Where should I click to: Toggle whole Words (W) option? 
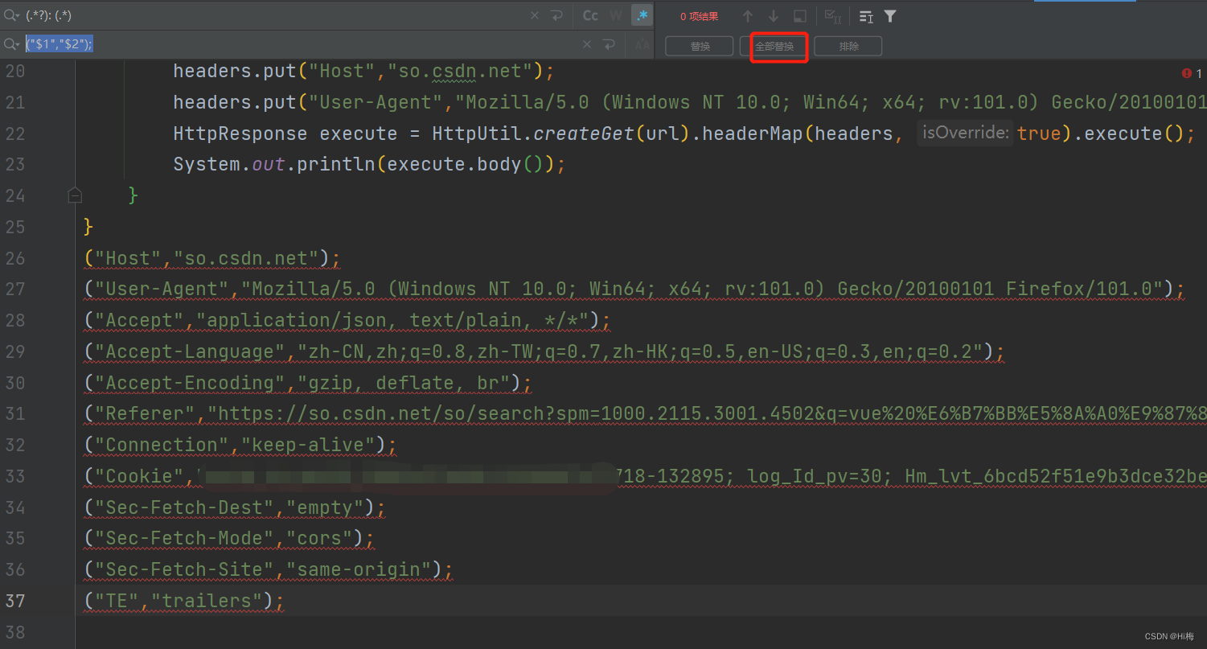pyautogui.click(x=616, y=15)
